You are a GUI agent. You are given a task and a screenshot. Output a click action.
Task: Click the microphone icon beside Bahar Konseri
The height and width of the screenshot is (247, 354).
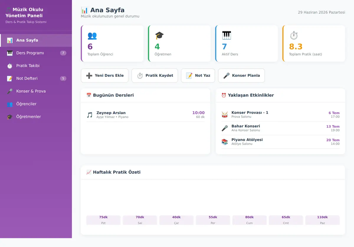pos(225,128)
